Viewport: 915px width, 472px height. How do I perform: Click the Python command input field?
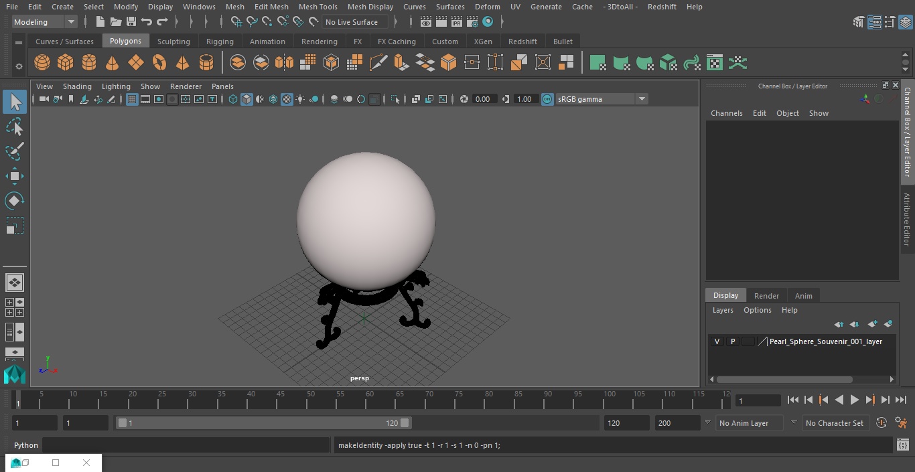click(186, 445)
